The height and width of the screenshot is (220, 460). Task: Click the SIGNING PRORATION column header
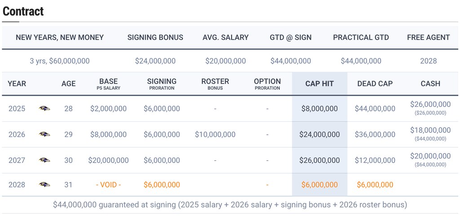(162, 84)
